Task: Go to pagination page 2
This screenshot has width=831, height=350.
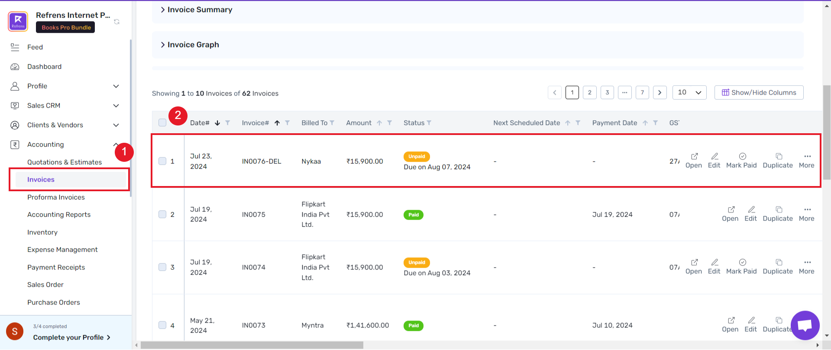Action: pyautogui.click(x=590, y=92)
